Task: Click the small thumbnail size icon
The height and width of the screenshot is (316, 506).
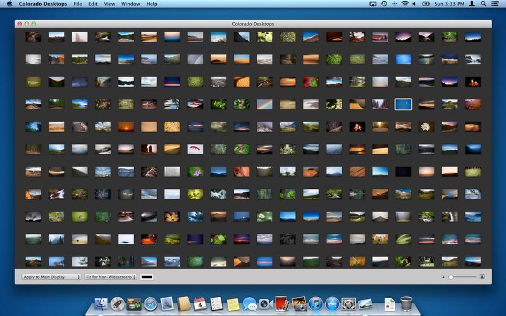Action: point(443,277)
